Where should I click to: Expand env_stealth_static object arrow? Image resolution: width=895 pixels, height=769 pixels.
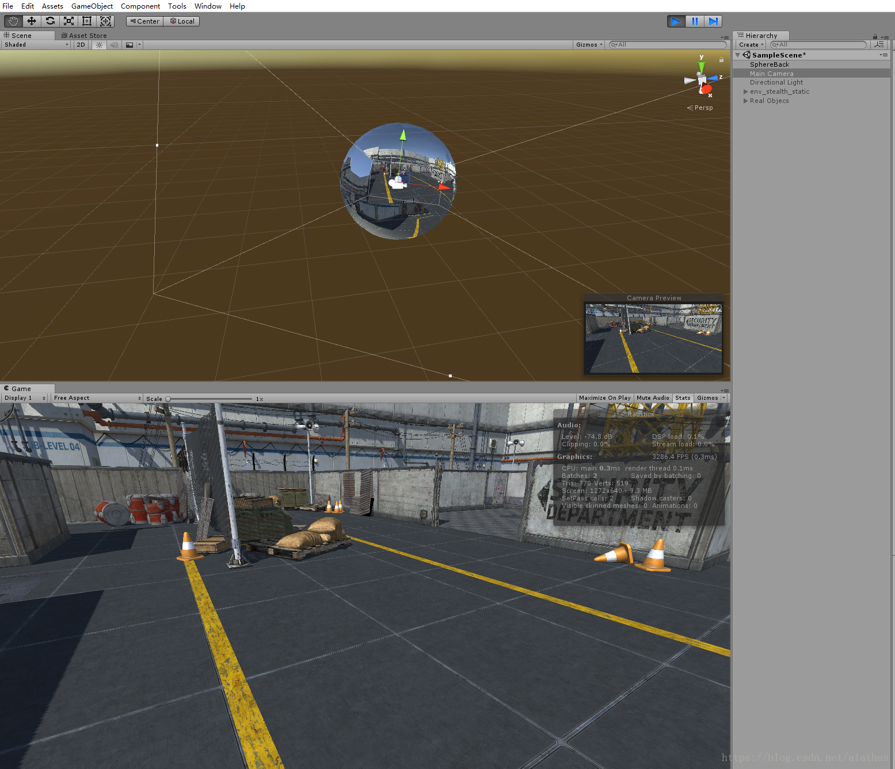point(746,92)
